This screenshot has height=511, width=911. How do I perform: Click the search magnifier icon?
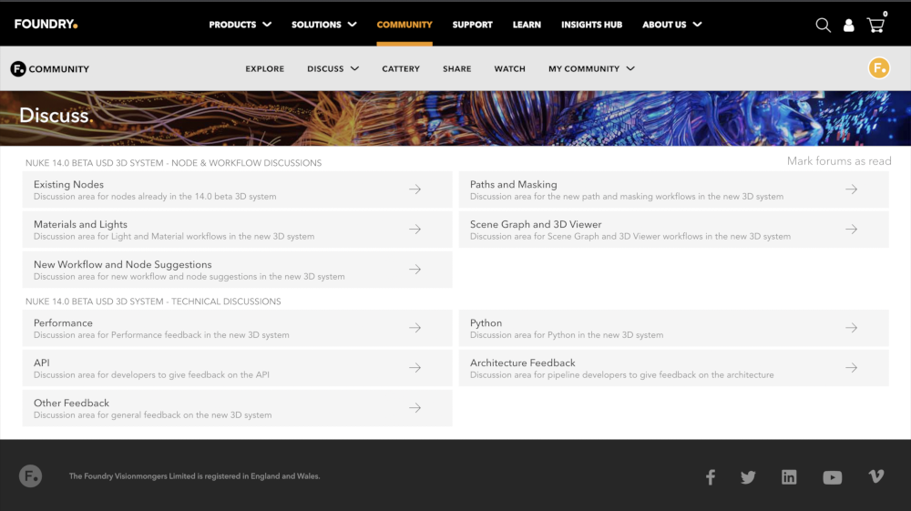823,25
